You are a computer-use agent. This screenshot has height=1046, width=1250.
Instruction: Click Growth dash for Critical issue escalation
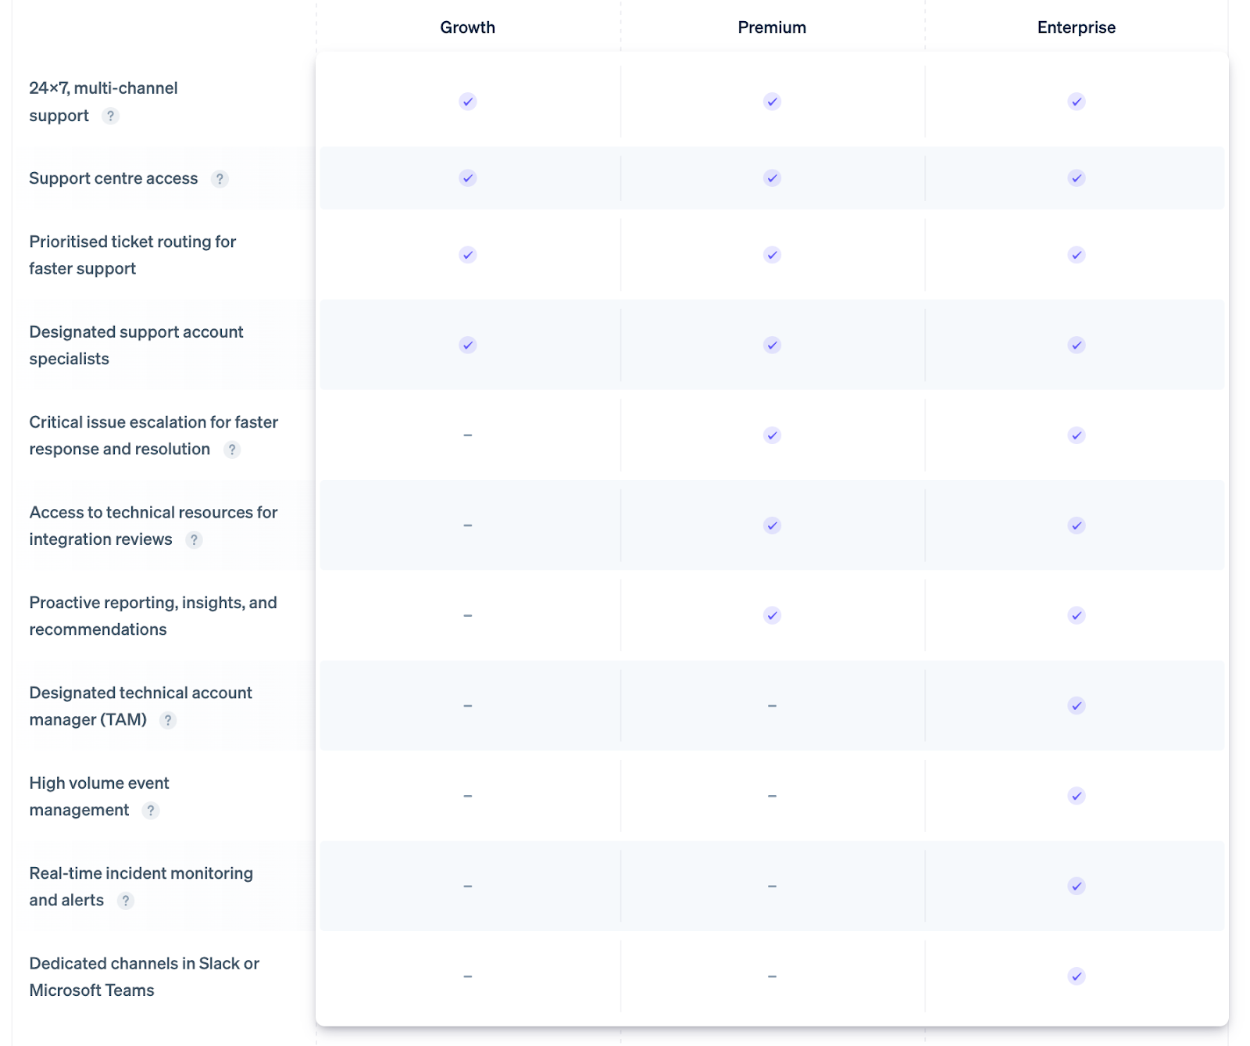click(x=468, y=435)
